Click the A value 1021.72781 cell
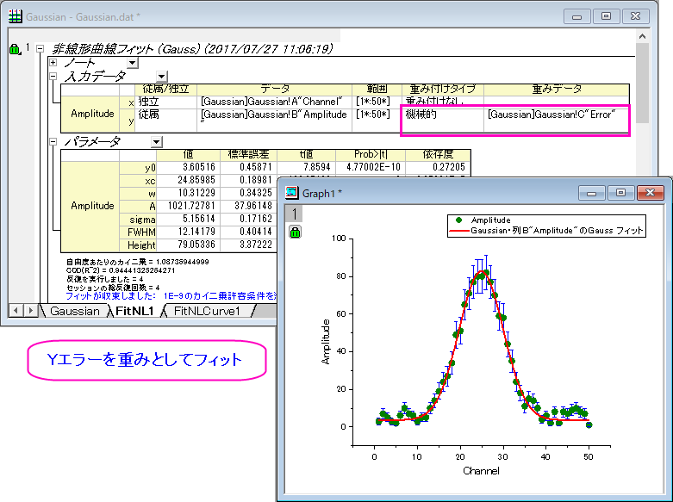 click(189, 206)
